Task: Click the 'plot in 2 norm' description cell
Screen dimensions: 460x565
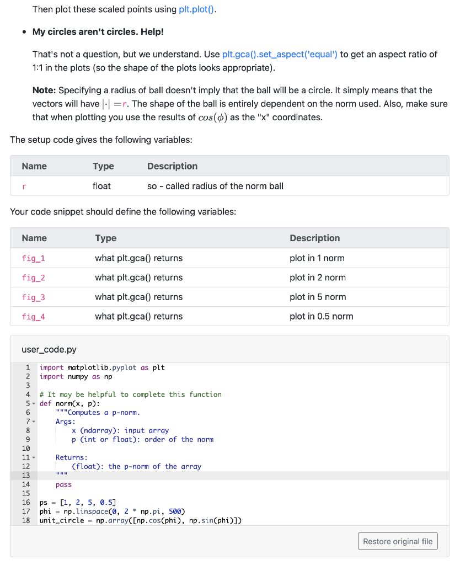Action: pos(318,278)
